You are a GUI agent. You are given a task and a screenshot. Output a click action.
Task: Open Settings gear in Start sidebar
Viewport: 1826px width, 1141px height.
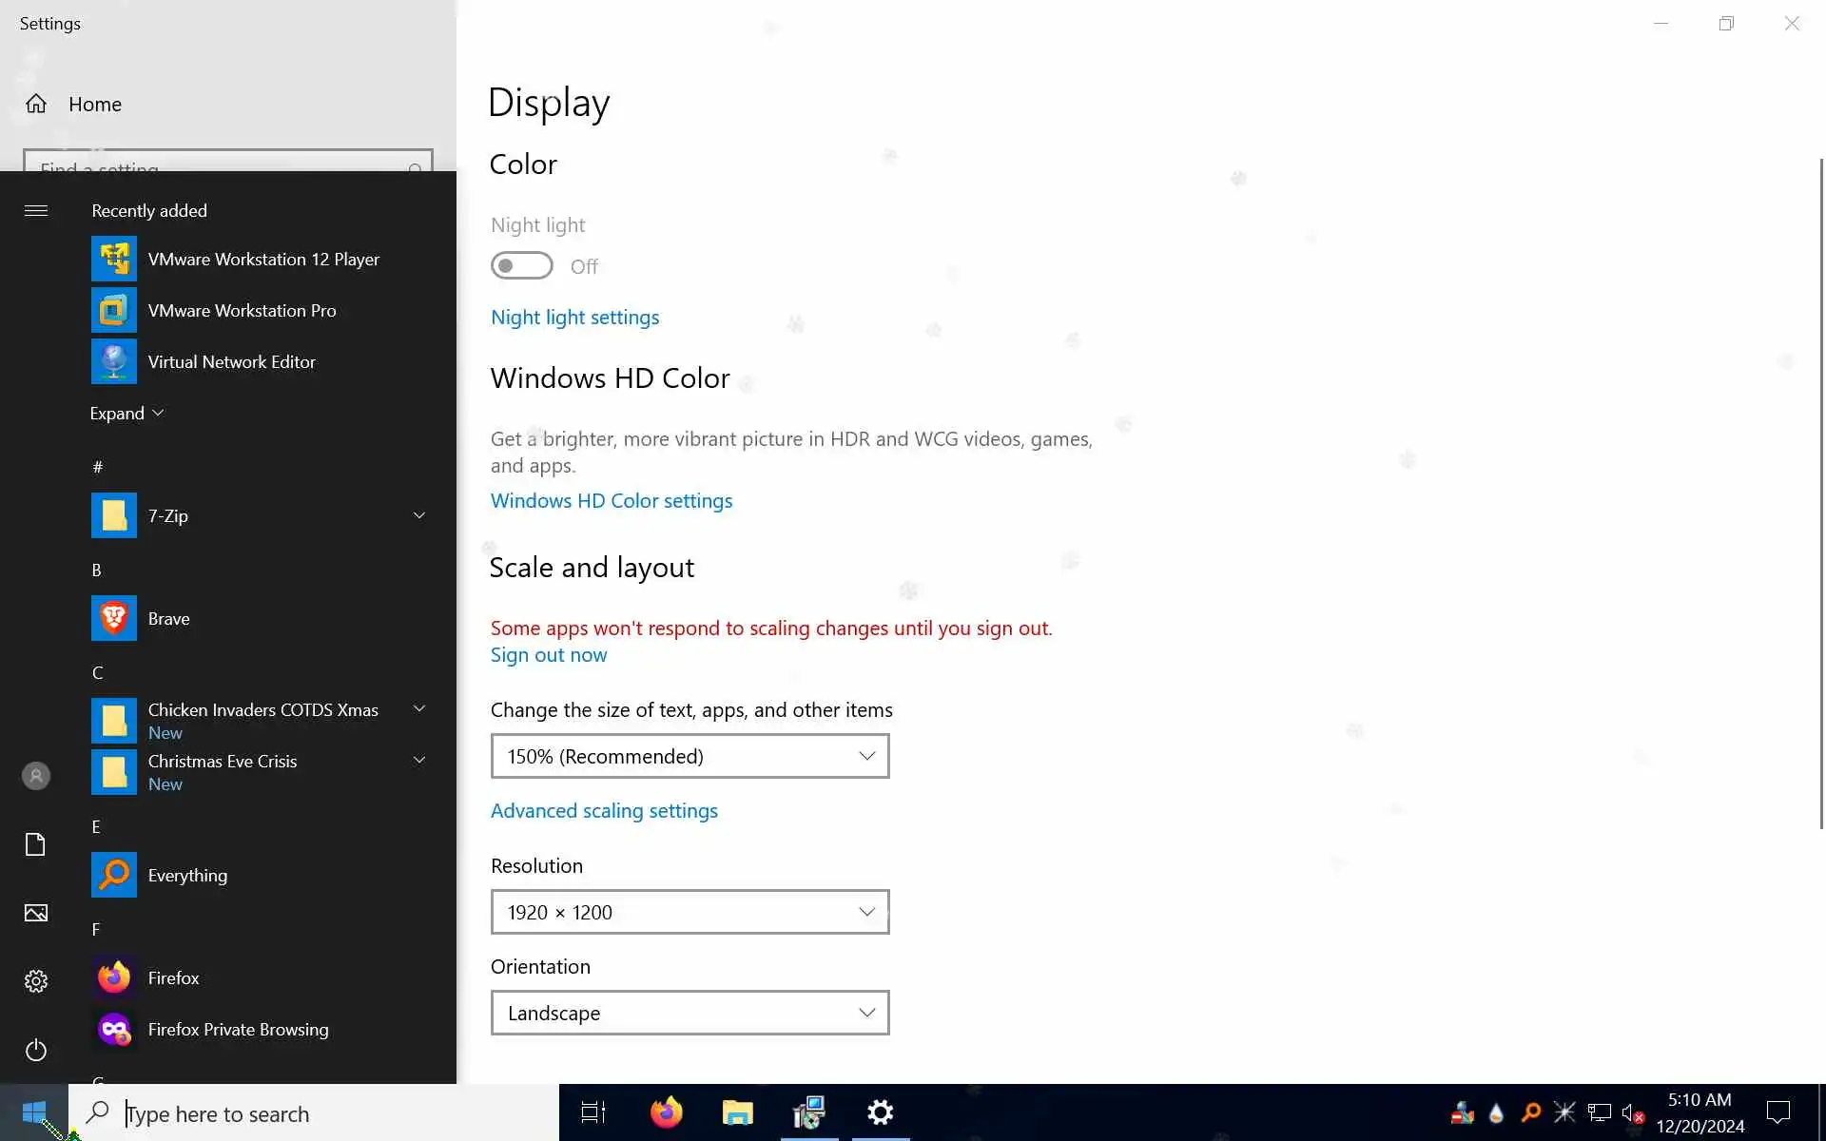[36, 981]
